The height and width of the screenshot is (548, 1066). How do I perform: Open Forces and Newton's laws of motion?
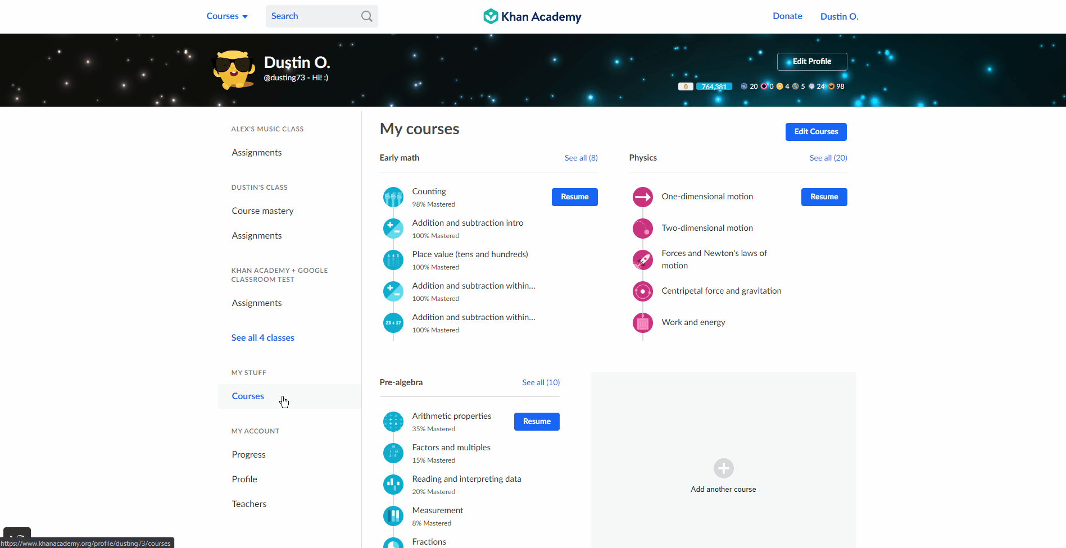click(714, 259)
